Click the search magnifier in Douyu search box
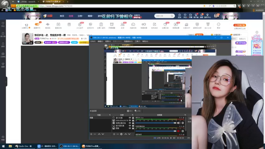265x149 pixels. point(172,16)
